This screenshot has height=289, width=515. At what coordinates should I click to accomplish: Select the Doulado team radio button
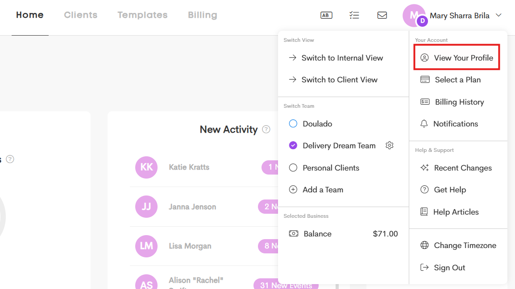[x=293, y=123]
